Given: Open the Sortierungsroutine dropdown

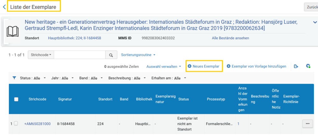Looking at the screenshot, I should click(x=138, y=55).
